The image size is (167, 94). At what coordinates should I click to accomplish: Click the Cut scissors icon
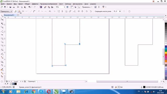click(18, 7)
